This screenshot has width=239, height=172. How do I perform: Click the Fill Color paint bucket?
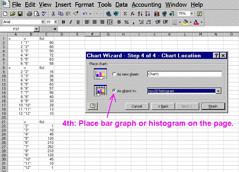[185, 22]
